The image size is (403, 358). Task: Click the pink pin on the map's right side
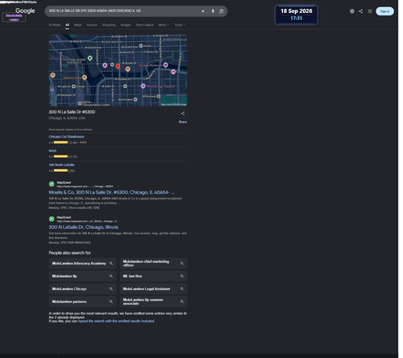[x=173, y=72]
